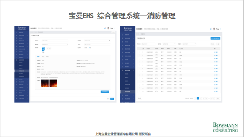Viewport: 244px width, 137px height.
Task: Click user avatar in the table screenshot
Action: point(214,29)
